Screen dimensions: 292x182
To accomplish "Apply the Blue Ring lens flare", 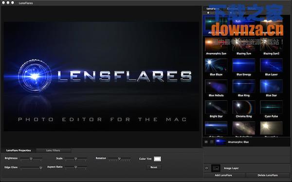I will 244,86.
